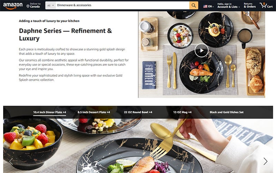
Task: Open the 13 OZ Mug tab
Action: click(183, 112)
